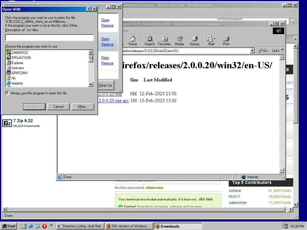Click the program list scroll up arrow
Image resolution: width=307 pixels, height=230 pixels.
coord(91,52)
